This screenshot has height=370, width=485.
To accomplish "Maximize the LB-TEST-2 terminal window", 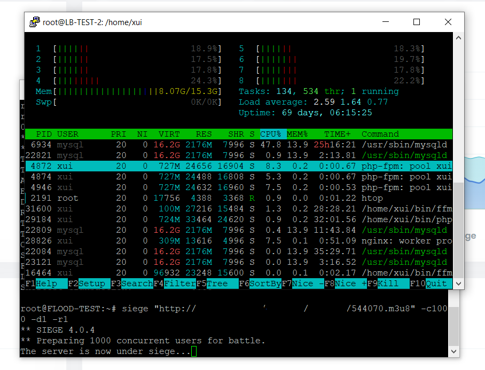I will click(x=417, y=22).
